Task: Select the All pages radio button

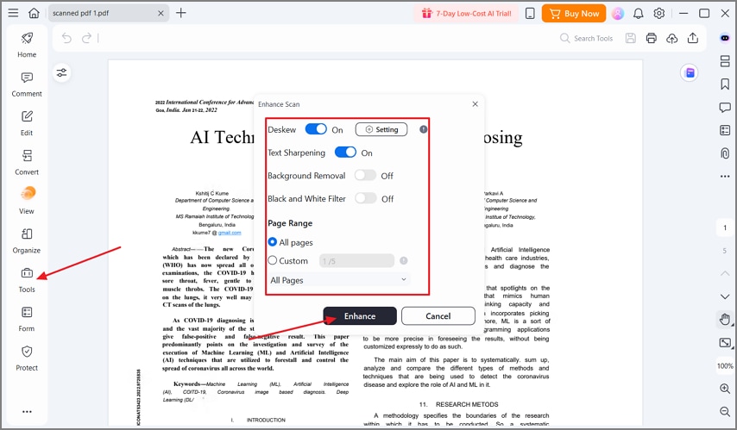Action: tap(272, 242)
